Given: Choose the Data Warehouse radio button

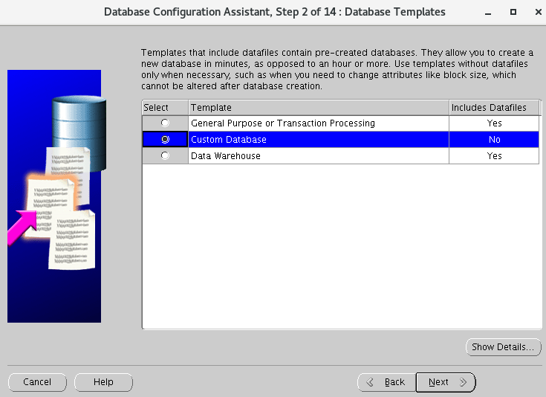Looking at the screenshot, I should 165,156.
